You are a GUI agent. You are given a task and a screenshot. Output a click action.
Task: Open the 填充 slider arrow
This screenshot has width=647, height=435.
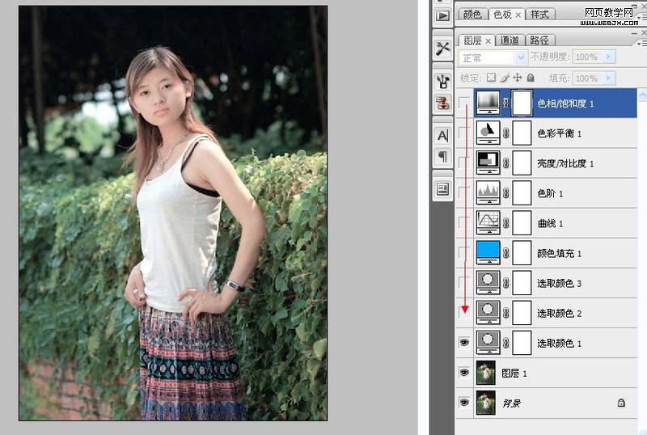pos(608,78)
